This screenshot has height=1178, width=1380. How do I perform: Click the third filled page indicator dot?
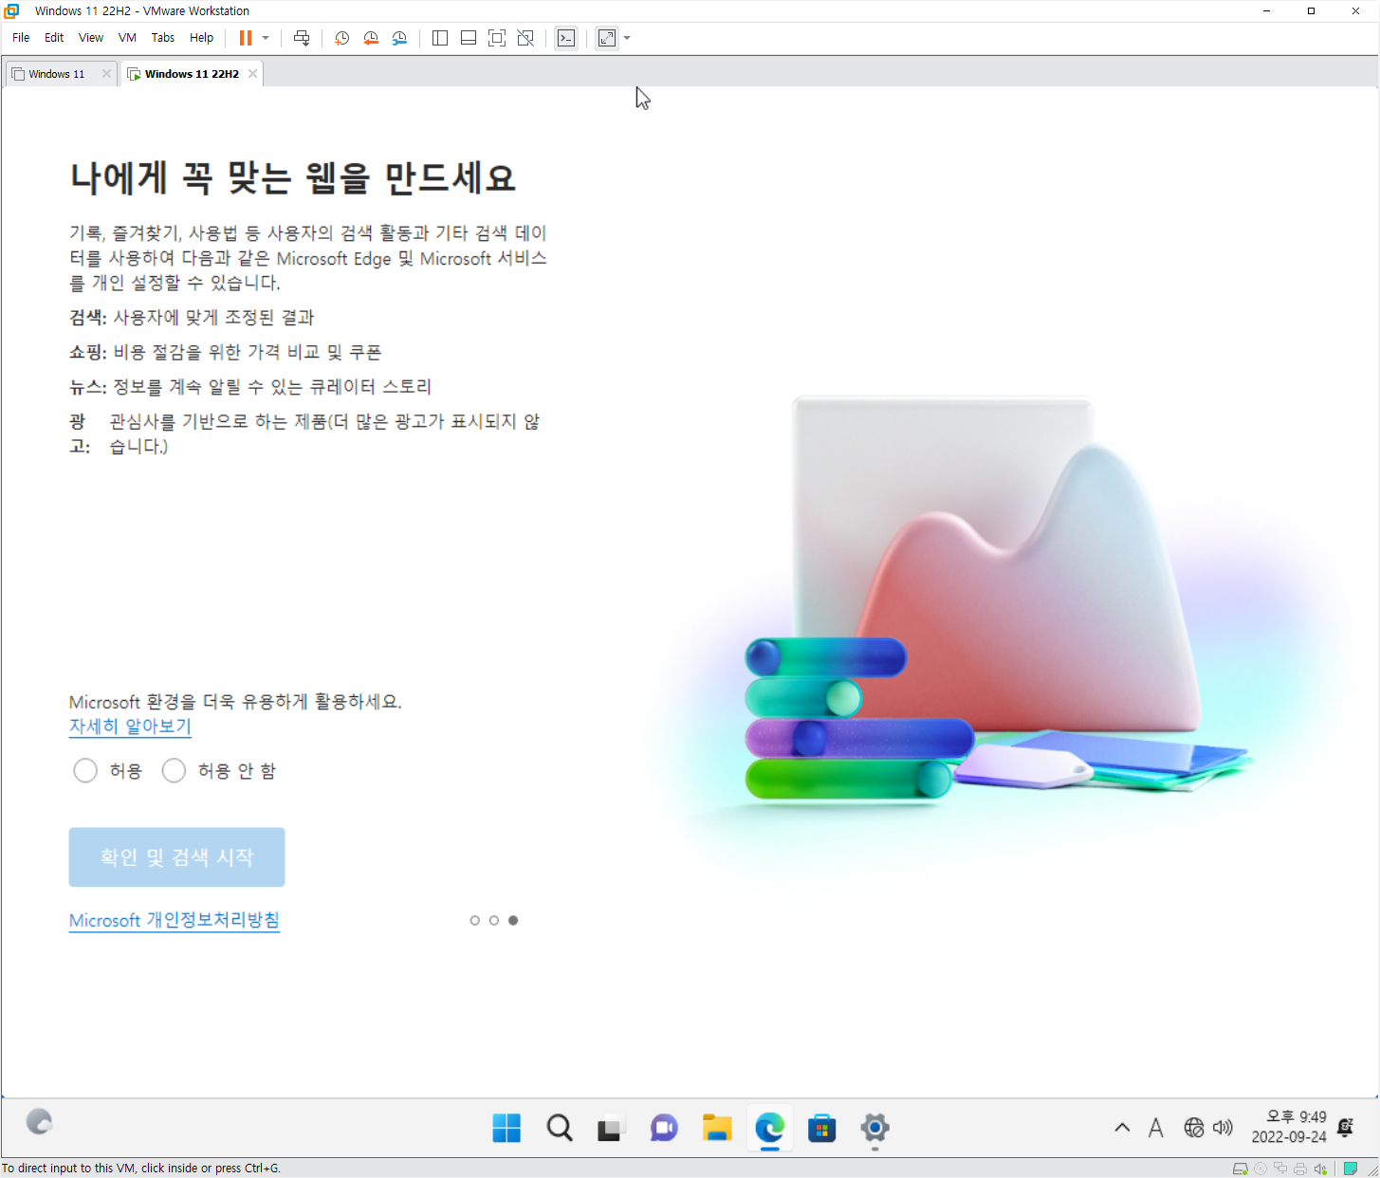513,920
